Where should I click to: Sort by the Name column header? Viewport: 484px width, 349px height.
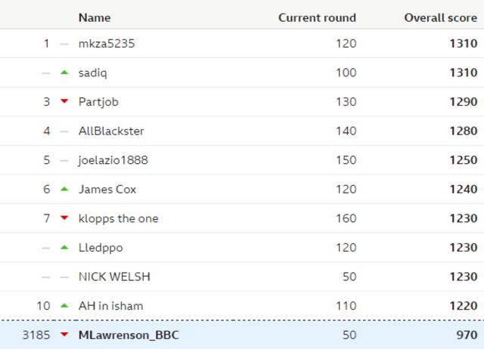coord(95,17)
